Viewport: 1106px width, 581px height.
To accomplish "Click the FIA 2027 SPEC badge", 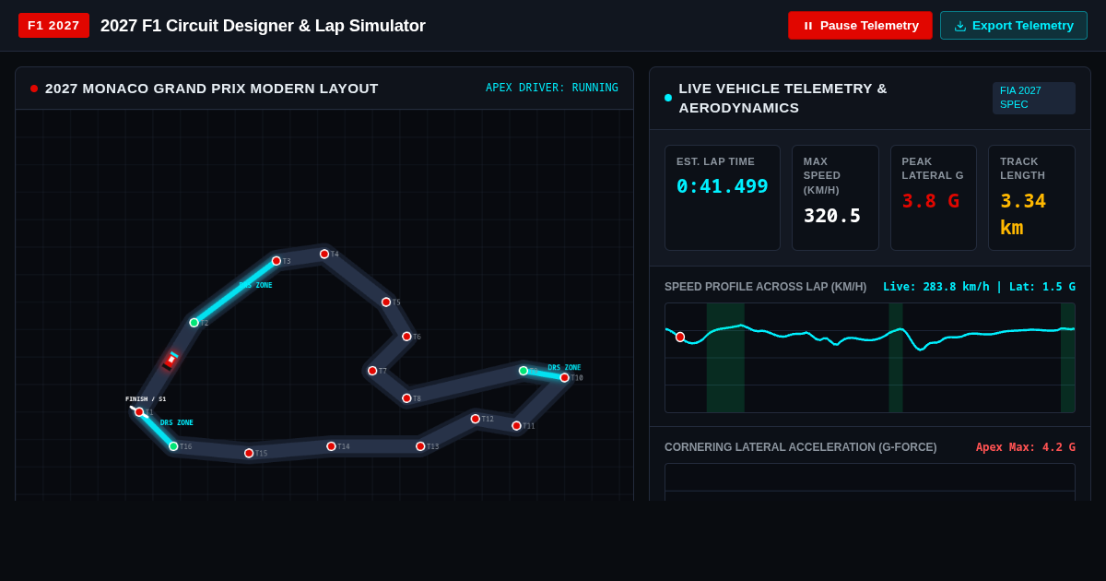I will pos(1034,98).
